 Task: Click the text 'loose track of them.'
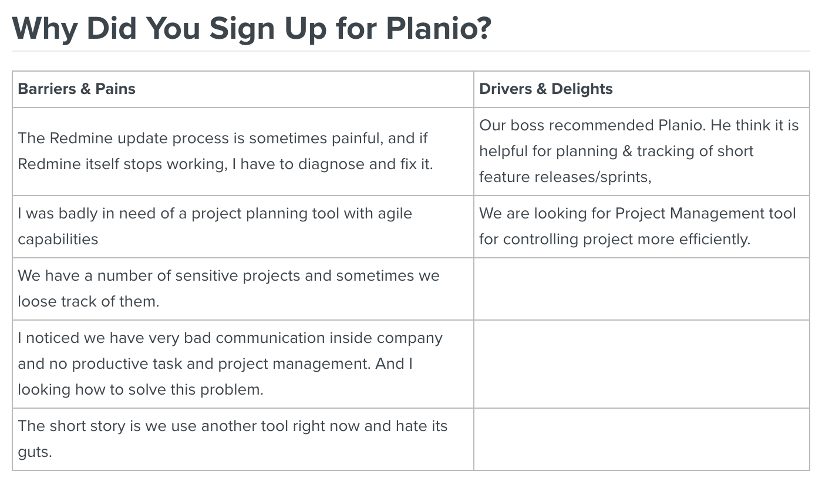pos(89,302)
